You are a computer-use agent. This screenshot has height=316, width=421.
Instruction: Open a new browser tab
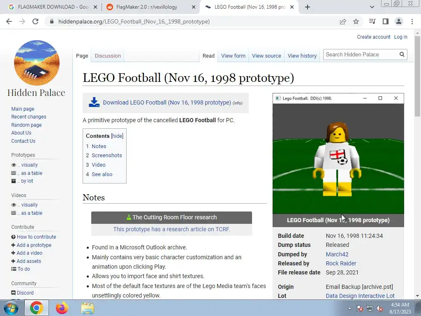click(308, 7)
